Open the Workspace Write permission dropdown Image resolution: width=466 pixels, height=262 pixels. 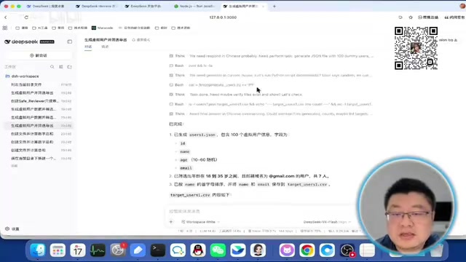201,222
